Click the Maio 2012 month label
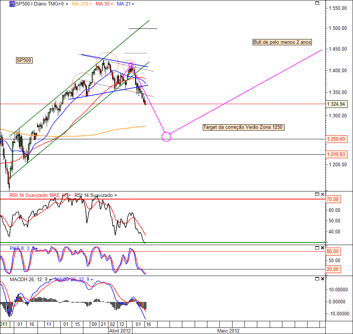Image resolution: width=353 pixels, height=334 pixels. click(x=228, y=331)
